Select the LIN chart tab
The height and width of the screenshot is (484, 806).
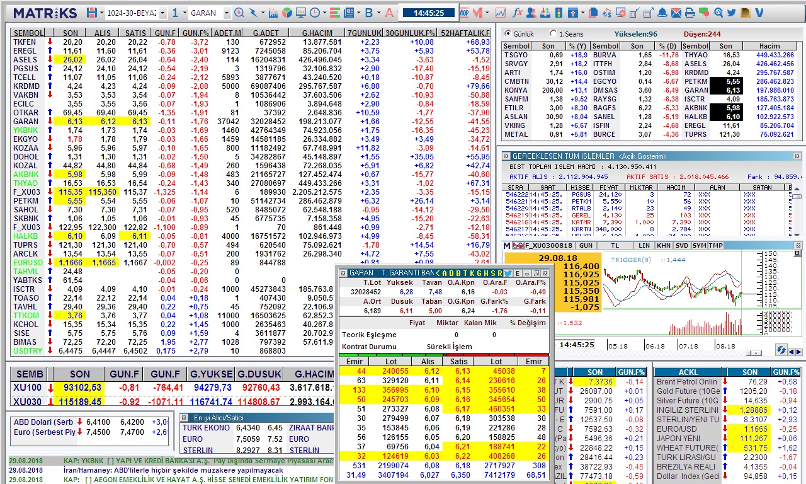pos(644,245)
